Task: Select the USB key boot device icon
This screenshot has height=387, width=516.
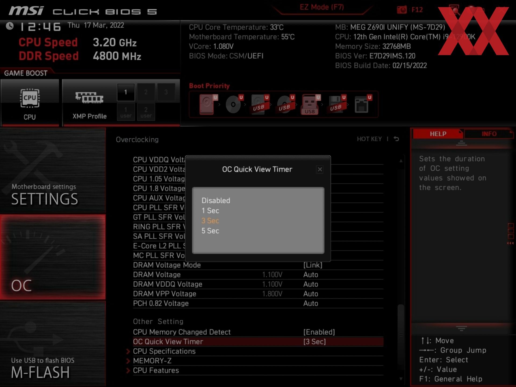Action: click(311, 104)
